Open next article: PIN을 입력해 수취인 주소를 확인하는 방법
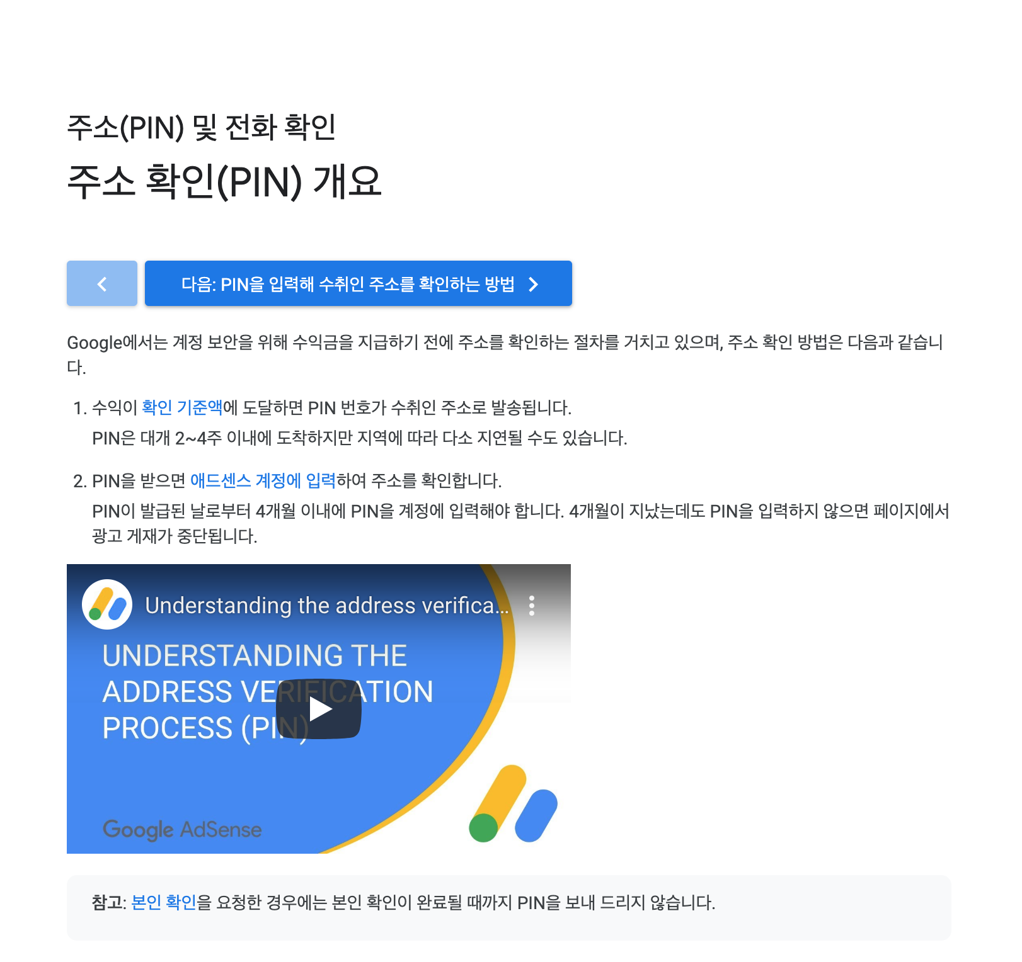1022x962 pixels. click(x=359, y=283)
